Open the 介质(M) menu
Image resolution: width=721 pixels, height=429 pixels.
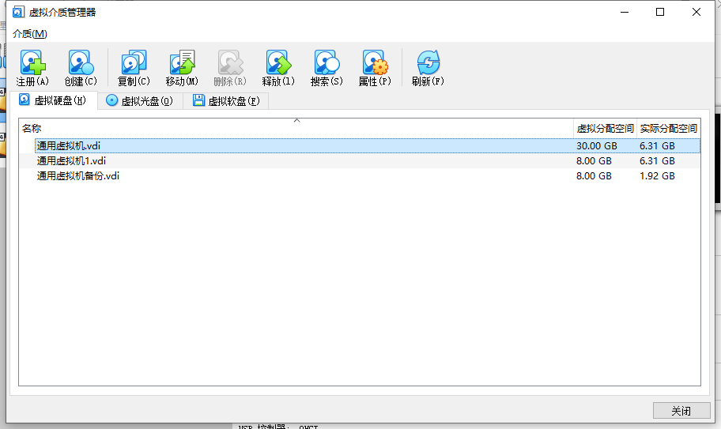pos(30,34)
